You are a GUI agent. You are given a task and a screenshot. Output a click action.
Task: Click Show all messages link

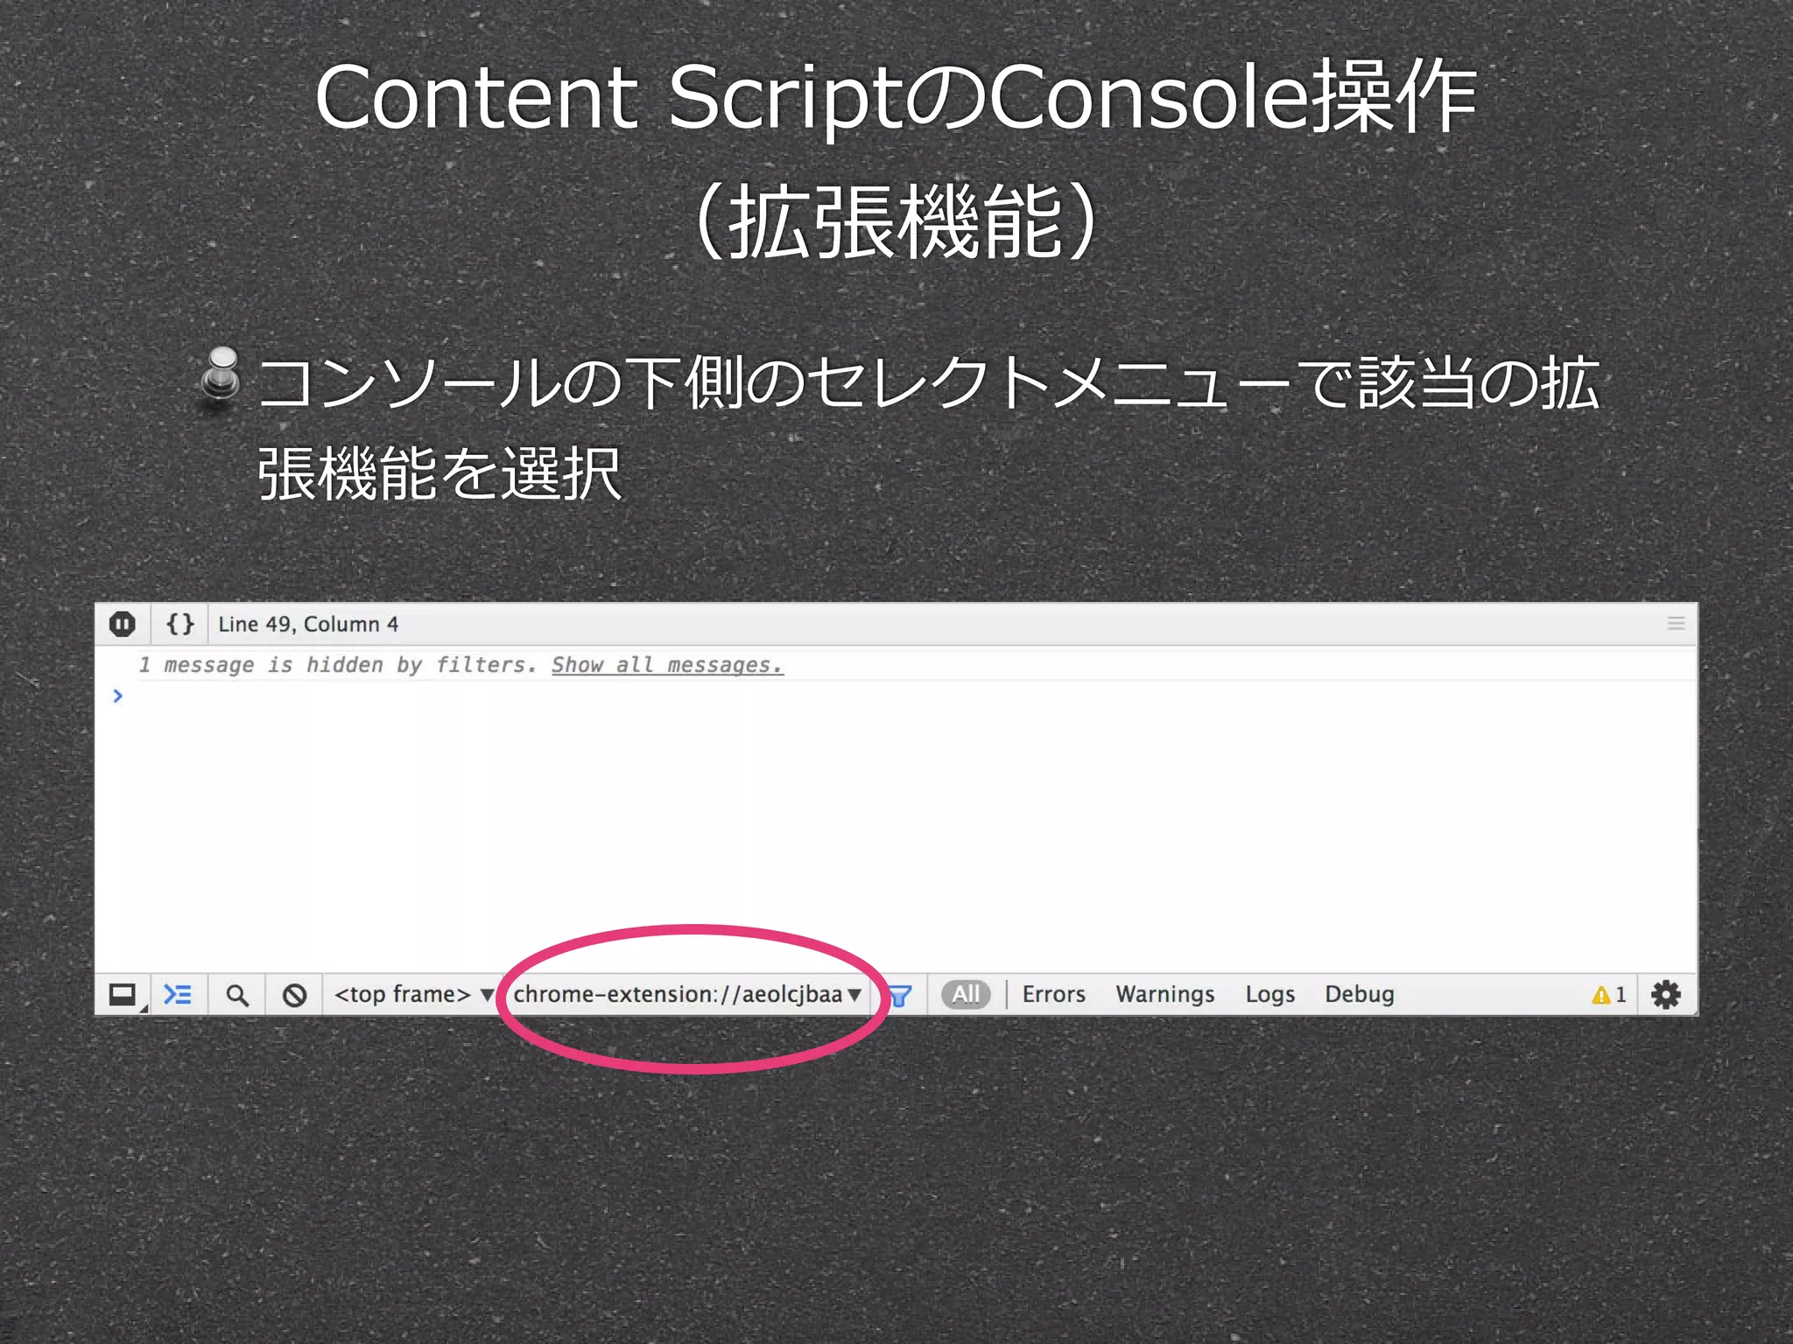click(667, 666)
